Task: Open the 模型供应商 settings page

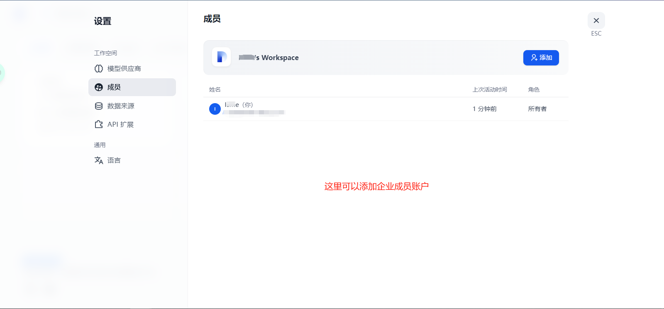Action: [x=124, y=69]
